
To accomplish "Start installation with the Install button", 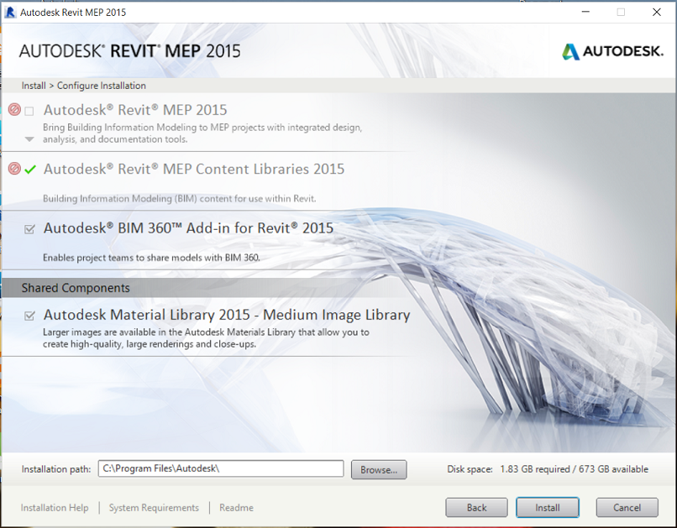I will tap(548, 508).
